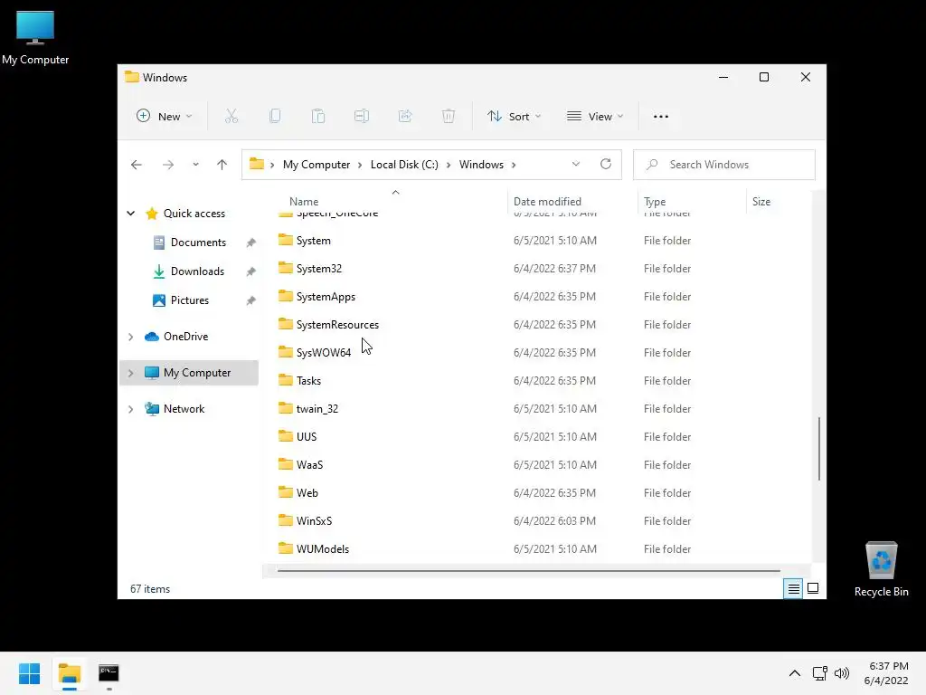This screenshot has width=926, height=695.
Task: Open My Computer desktop icon
Action: [x=35, y=38]
